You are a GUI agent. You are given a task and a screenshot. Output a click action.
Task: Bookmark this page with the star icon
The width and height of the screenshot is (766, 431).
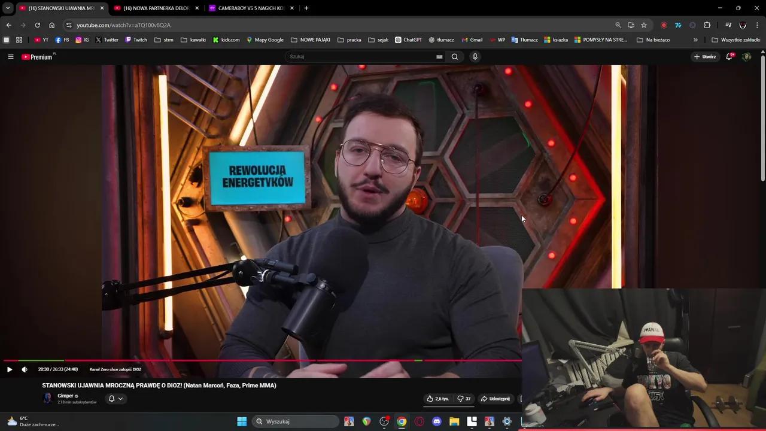(643, 25)
